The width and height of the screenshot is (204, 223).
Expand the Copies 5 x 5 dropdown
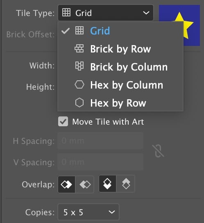(x=88, y=212)
